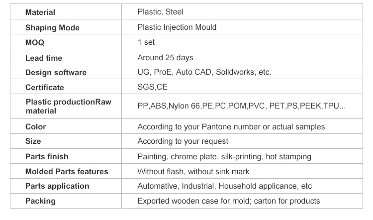Click the Pantone number color description
This screenshot has width=373, height=220.
pyautogui.click(x=231, y=127)
